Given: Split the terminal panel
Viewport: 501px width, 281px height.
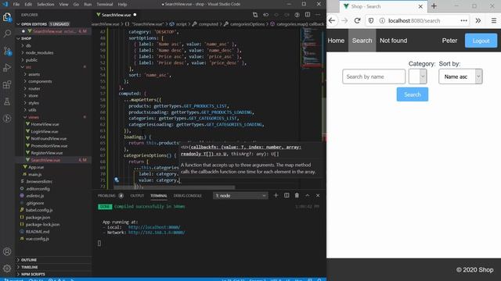Looking at the screenshot, I should pos(287,195).
